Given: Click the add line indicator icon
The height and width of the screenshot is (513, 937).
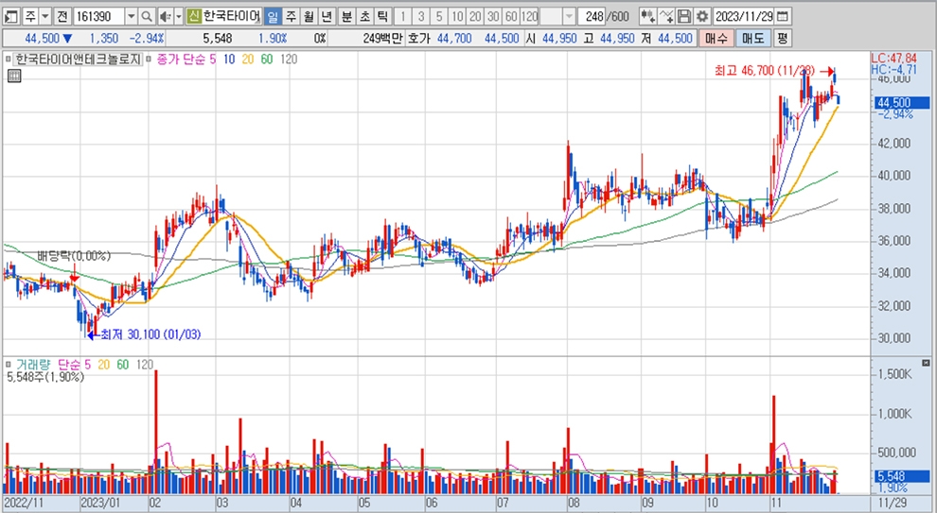Looking at the screenshot, I should pos(666,16).
